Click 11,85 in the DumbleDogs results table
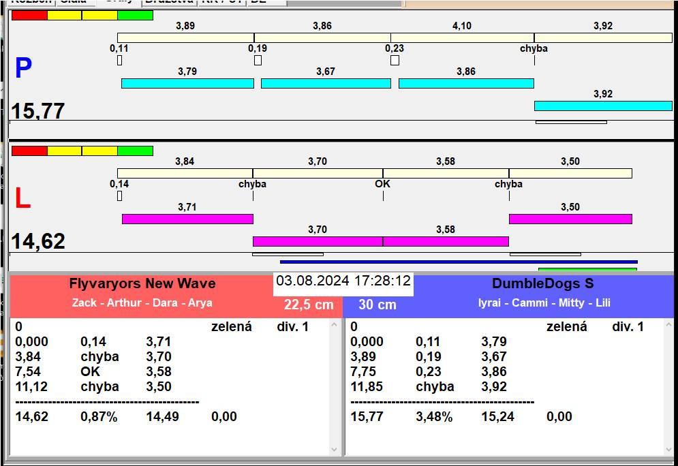Image resolution: width=678 pixels, height=466 pixels. [x=367, y=386]
